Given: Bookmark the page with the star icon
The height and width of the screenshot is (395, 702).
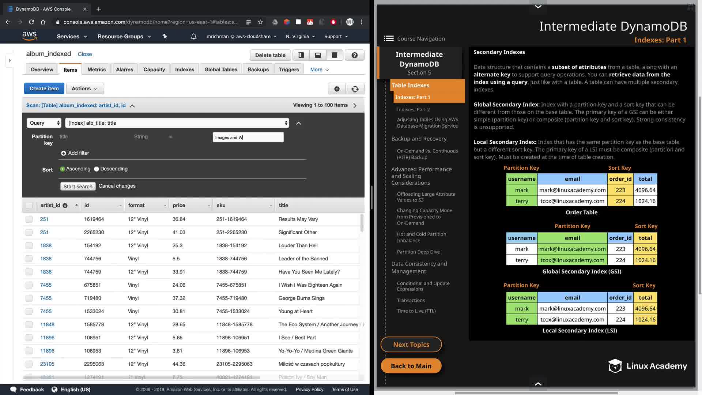Looking at the screenshot, I should [260, 22].
